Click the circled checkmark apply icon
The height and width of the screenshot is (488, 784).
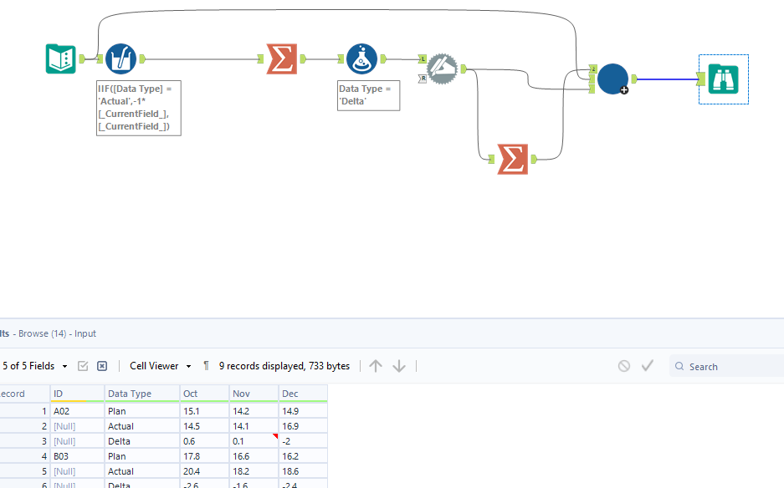tap(648, 365)
